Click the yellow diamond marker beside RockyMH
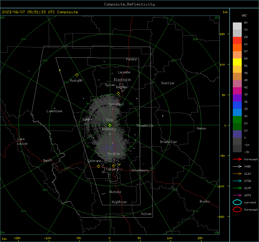 point(77,75)
